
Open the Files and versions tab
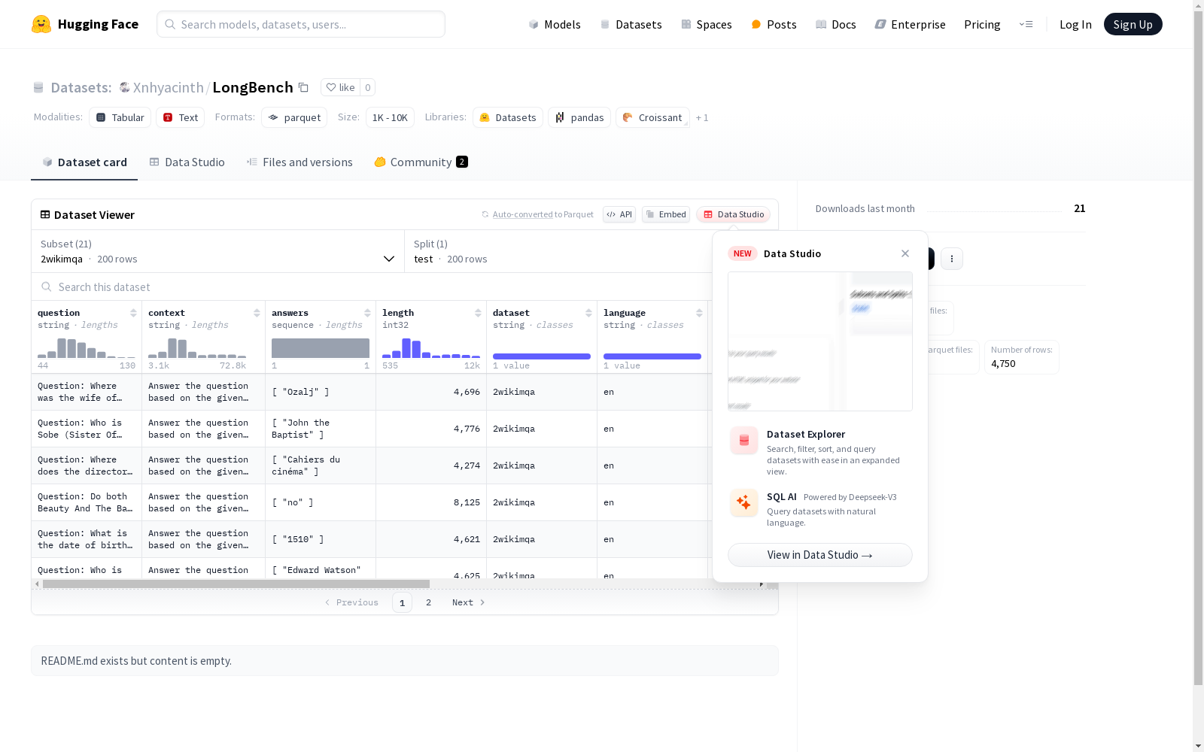click(x=299, y=162)
